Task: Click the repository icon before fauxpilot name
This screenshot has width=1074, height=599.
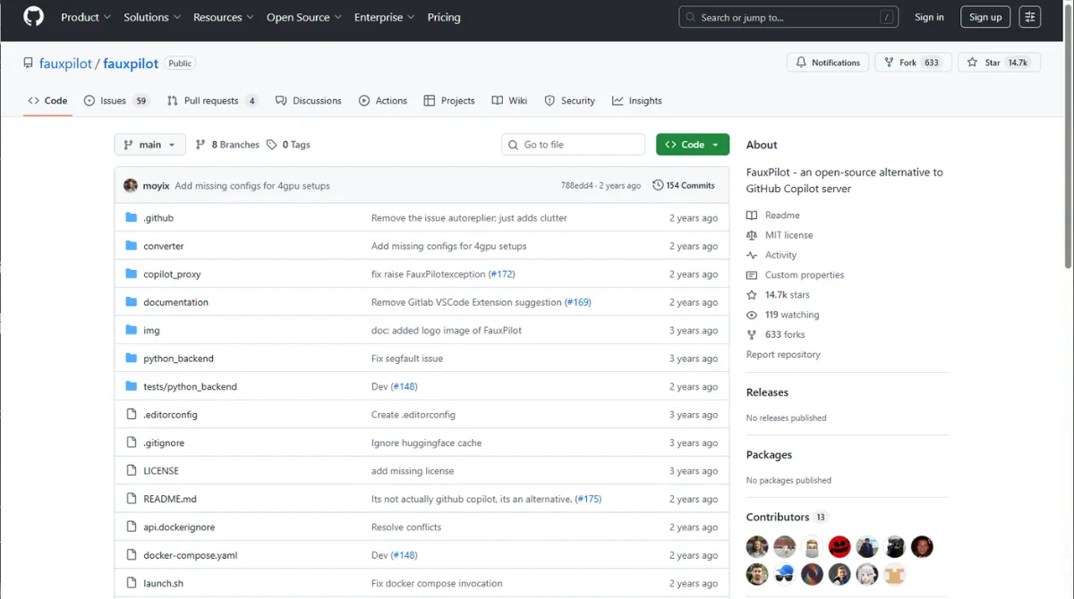Action: click(29, 63)
